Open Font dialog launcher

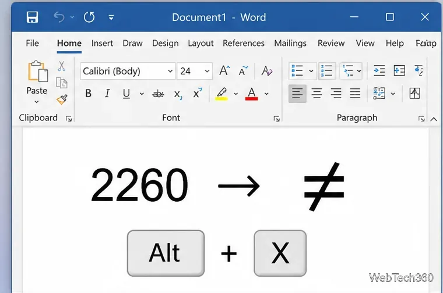pyautogui.click(x=277, y=119)
